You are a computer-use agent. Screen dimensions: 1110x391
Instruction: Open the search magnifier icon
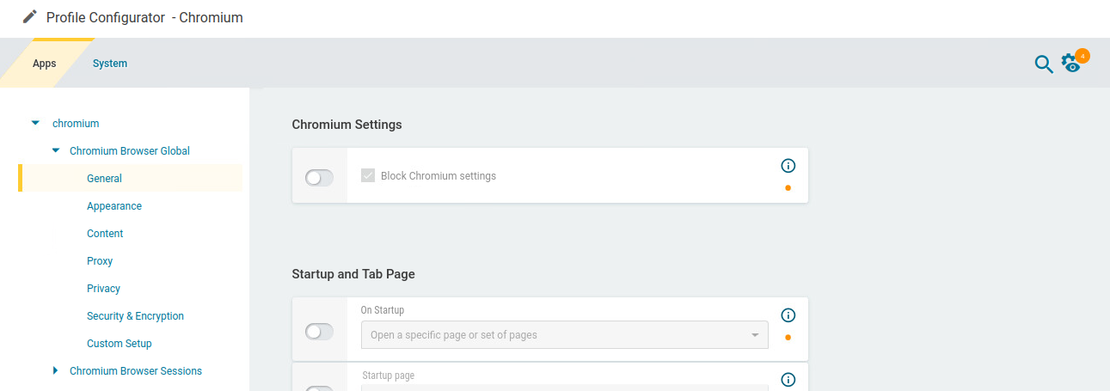point(1043,64)
